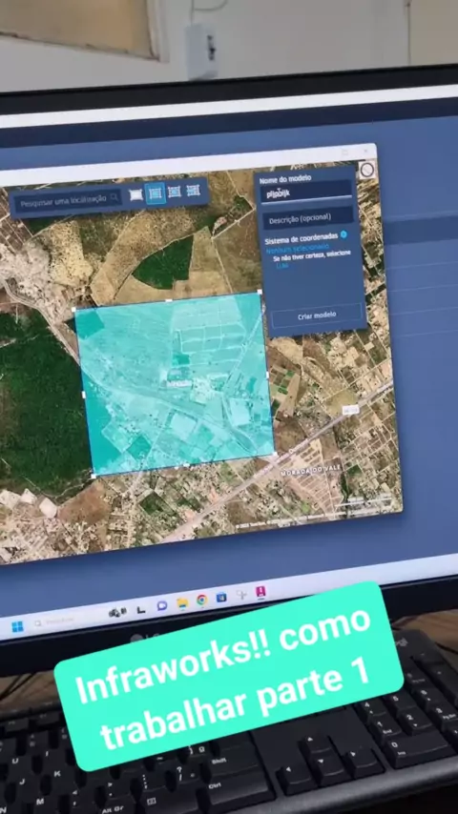Click the LL84 coordinate system link

coord(282,266)
